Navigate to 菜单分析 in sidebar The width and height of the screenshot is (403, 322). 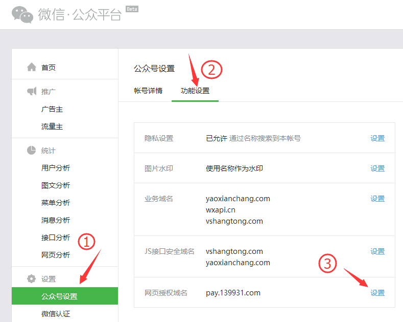point(56,203)
